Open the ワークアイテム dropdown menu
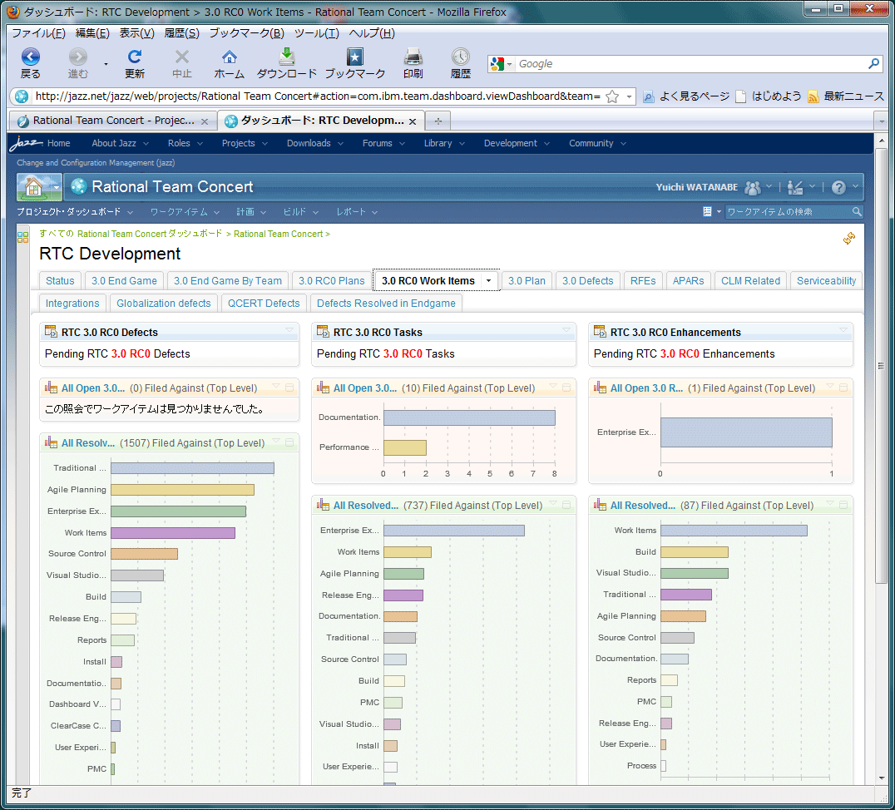Image resolution: width=895 pixels, height=810 pixels. (185, 212)
